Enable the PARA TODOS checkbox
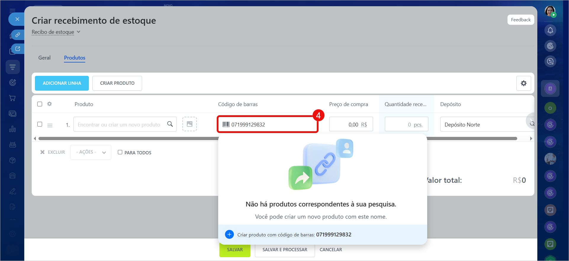569x261 pixels. tap(120, 152)
